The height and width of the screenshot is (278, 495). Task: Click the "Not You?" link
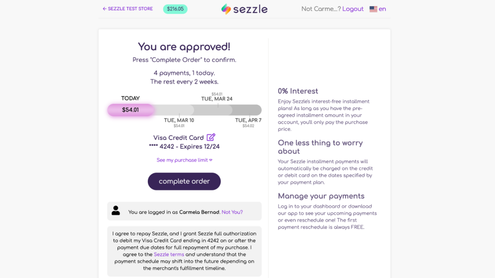231,211
